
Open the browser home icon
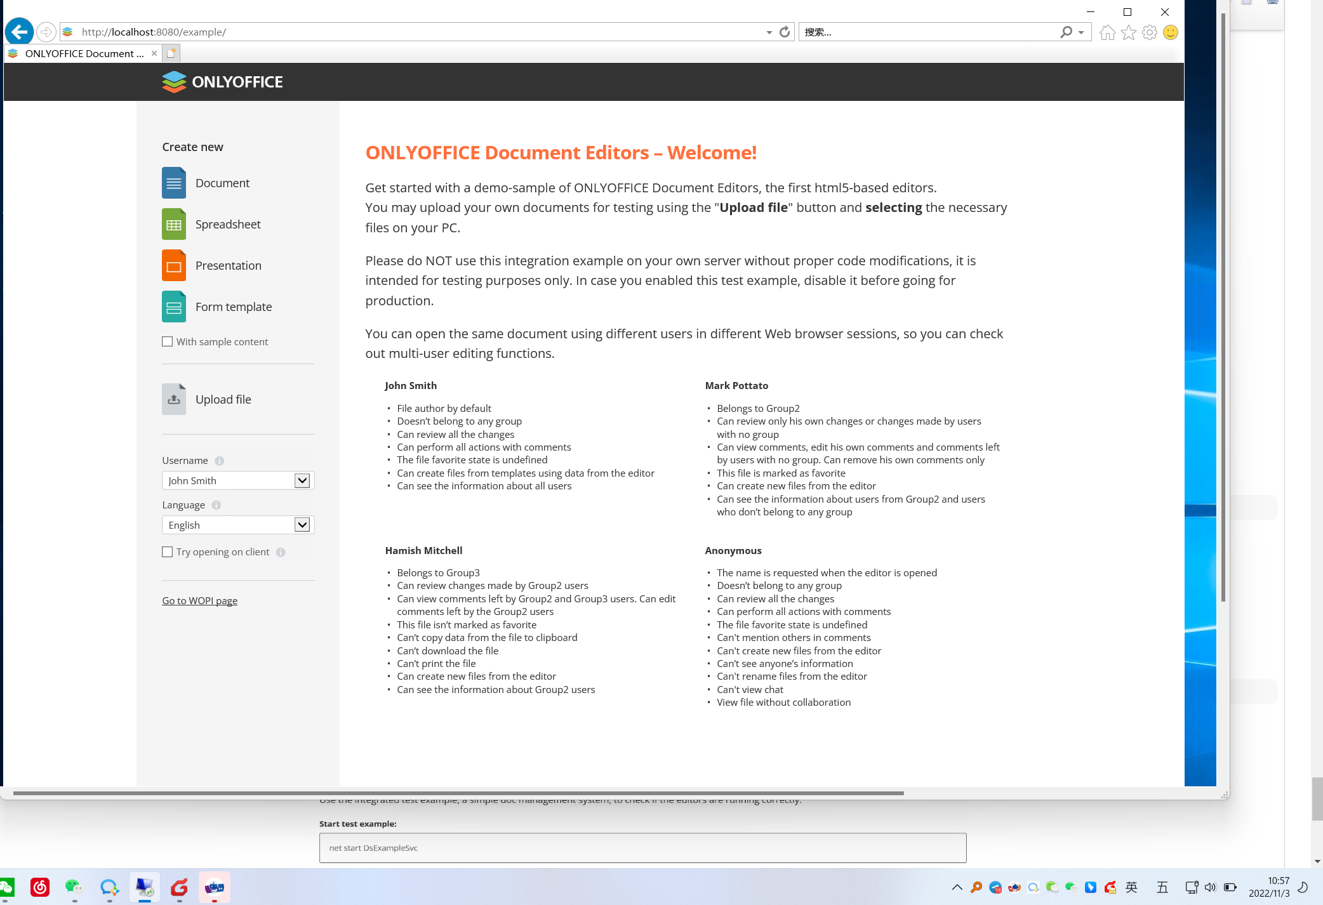pos(1108,32)
